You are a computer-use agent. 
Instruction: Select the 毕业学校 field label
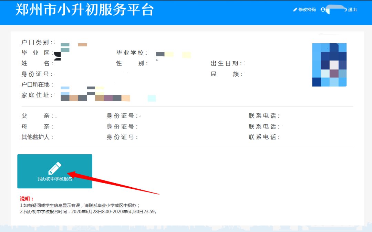tap(132, 53)
